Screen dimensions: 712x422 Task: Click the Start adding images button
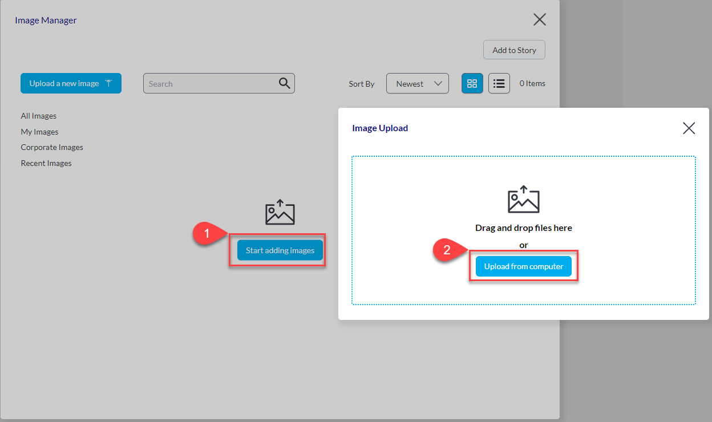(280, 250)
